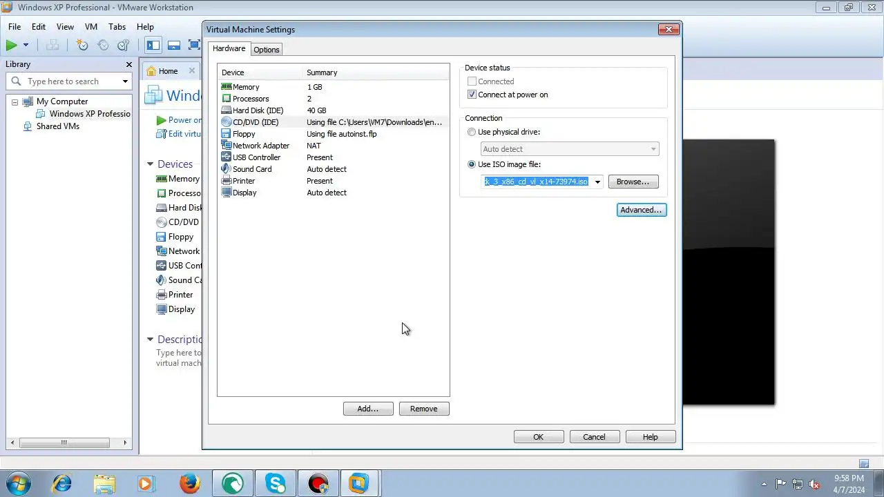The height and width of the screenshot is (497, 884).
Task: Expand the ISO image file path dropdown
Action: 597,182
